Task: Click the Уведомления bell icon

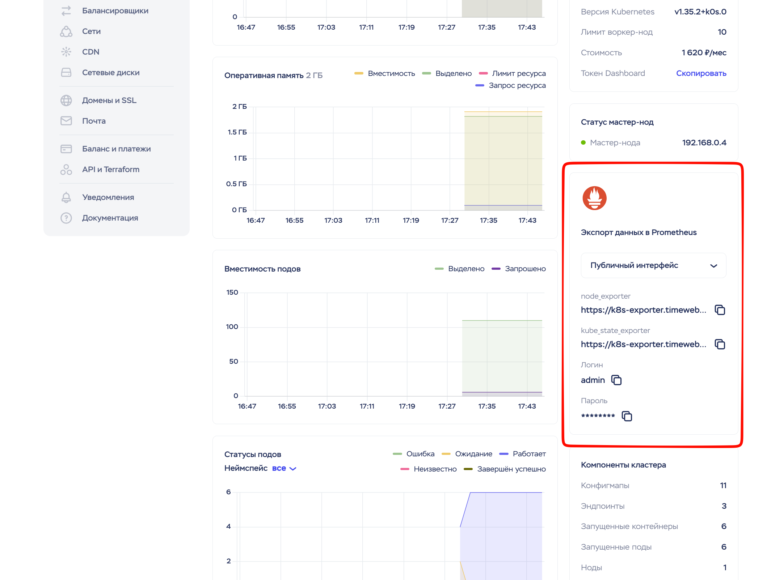Action: [x=66, y=197]
